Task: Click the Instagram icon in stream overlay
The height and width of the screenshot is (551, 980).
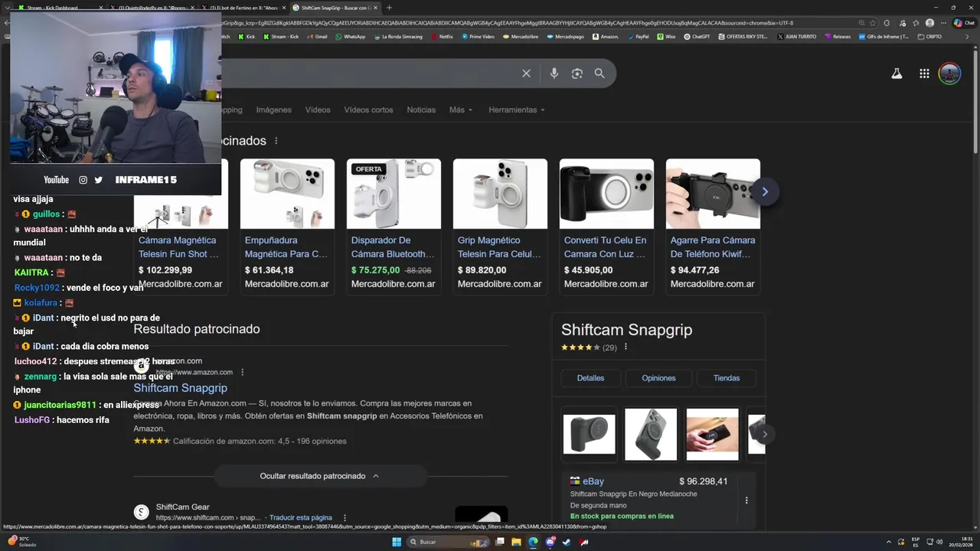Action: pos(83,180)
